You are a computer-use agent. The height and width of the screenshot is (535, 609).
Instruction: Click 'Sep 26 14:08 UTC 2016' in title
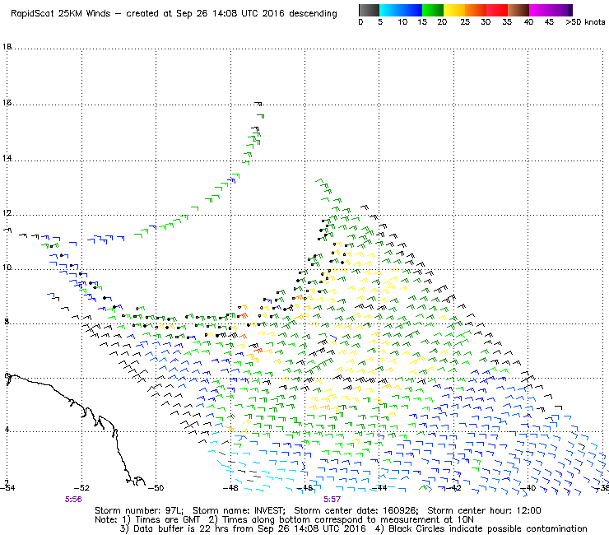click(x=230, y=13)
